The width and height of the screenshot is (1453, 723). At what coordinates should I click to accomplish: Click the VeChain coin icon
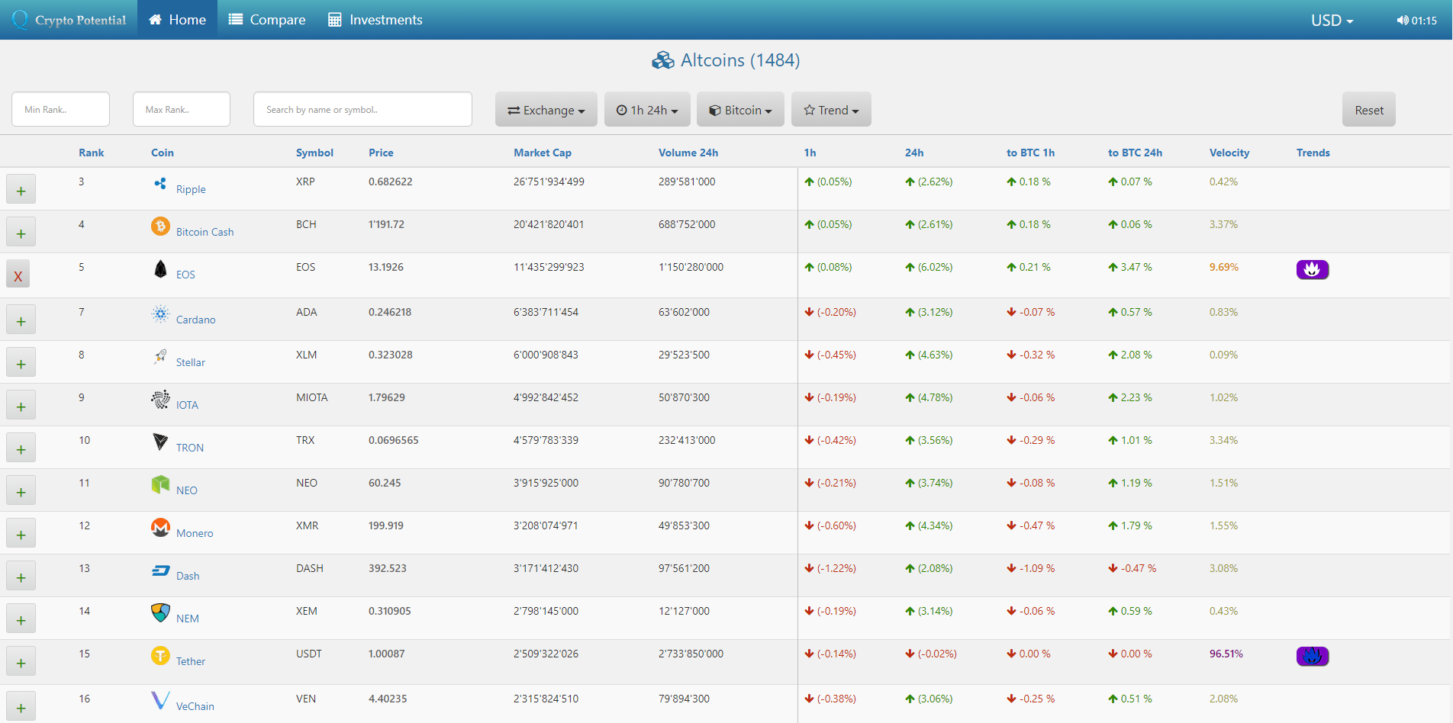(160, 700)
